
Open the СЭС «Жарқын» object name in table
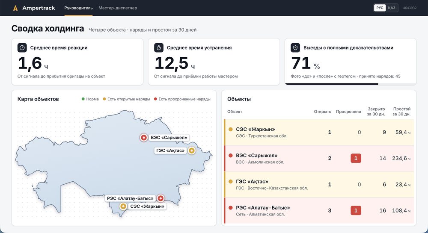[x=255, y=130]
